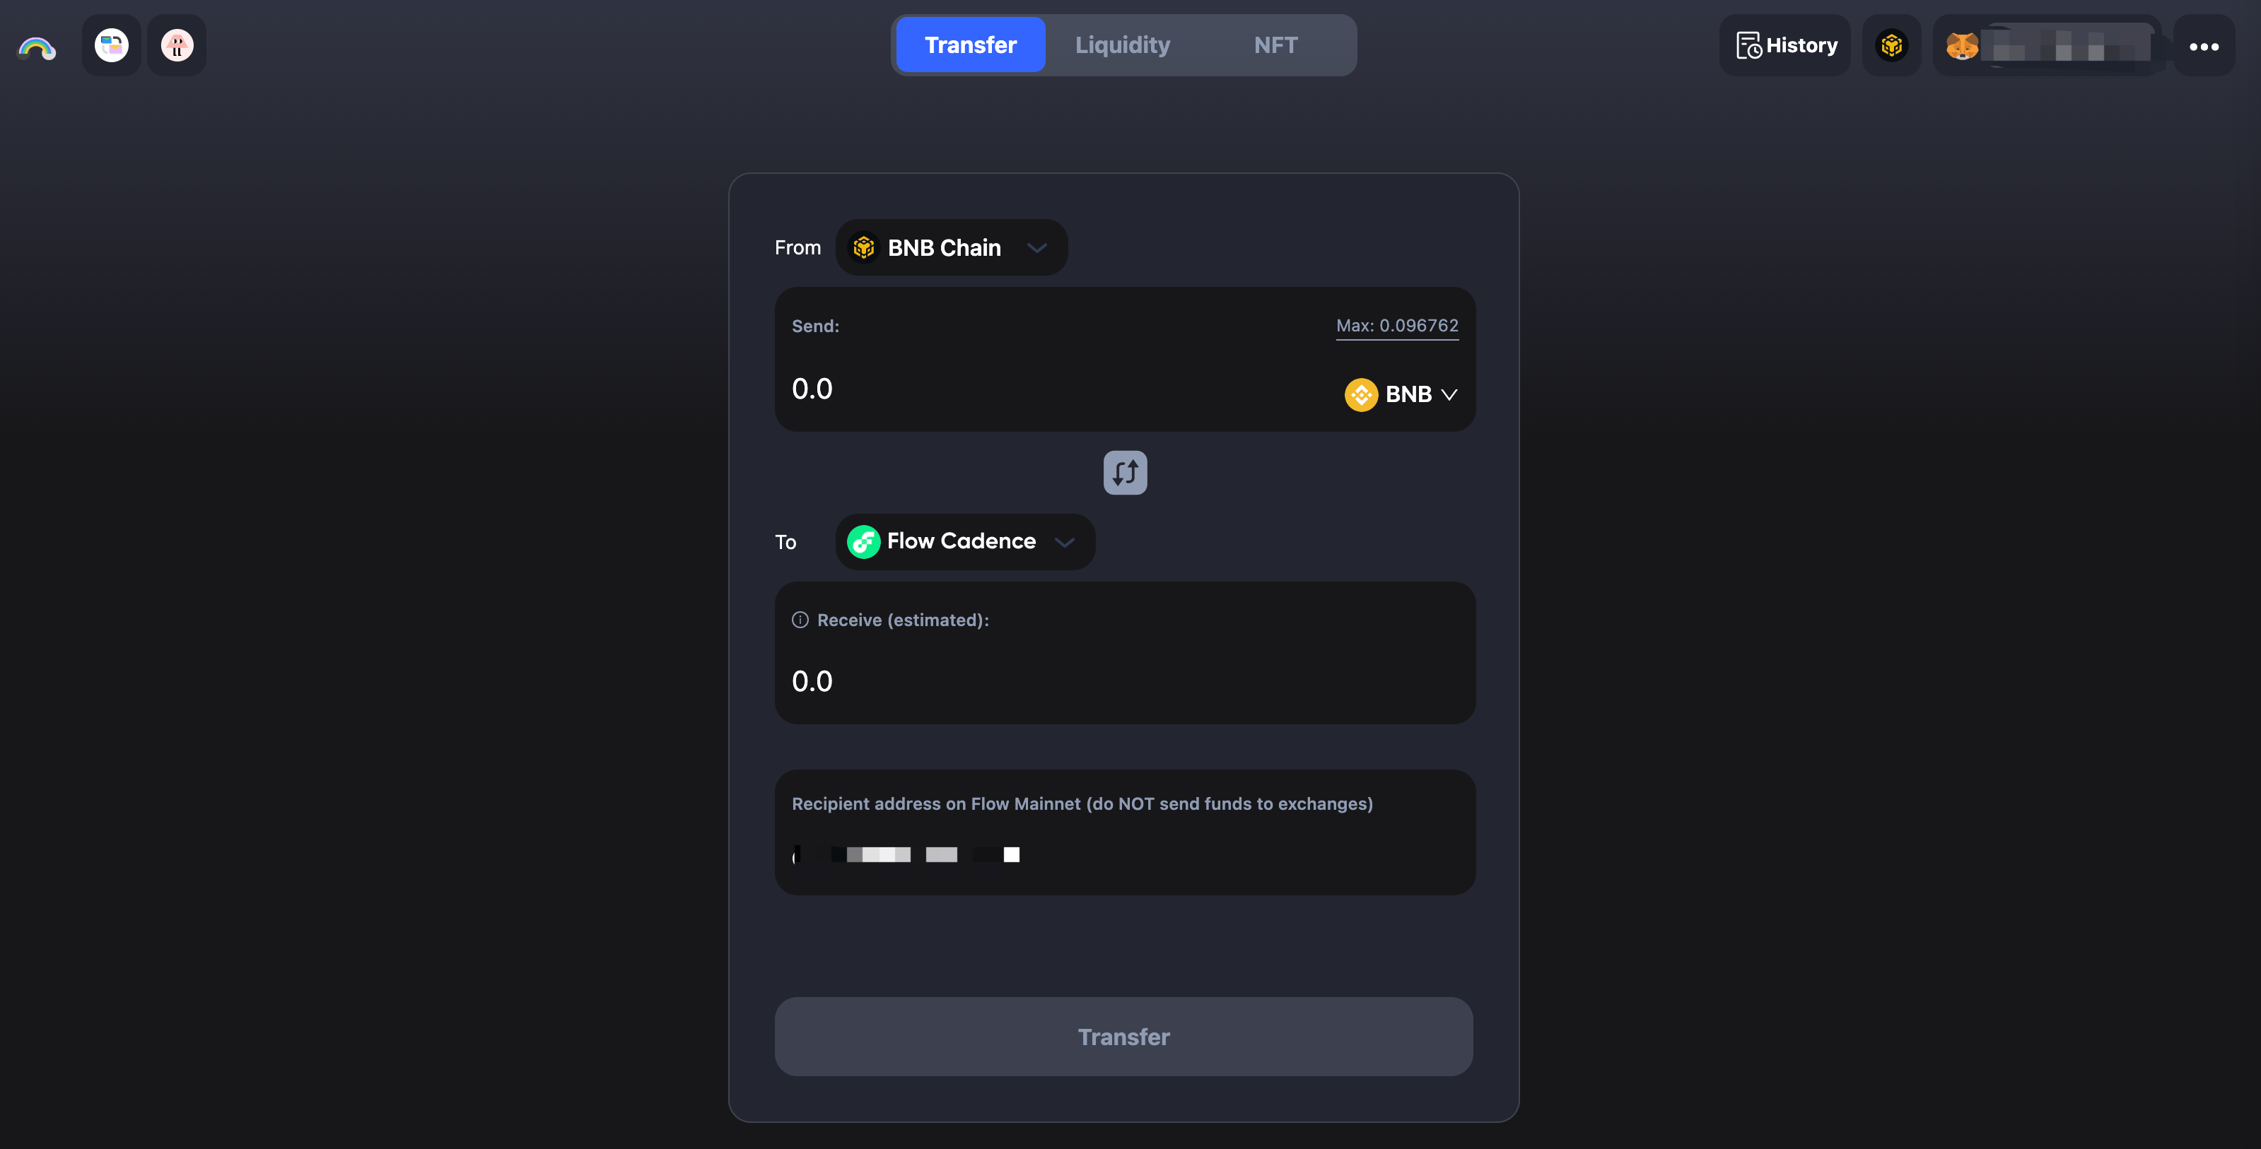
Task: Click the green Flow Cadence logo
Action: coord(864,541)
